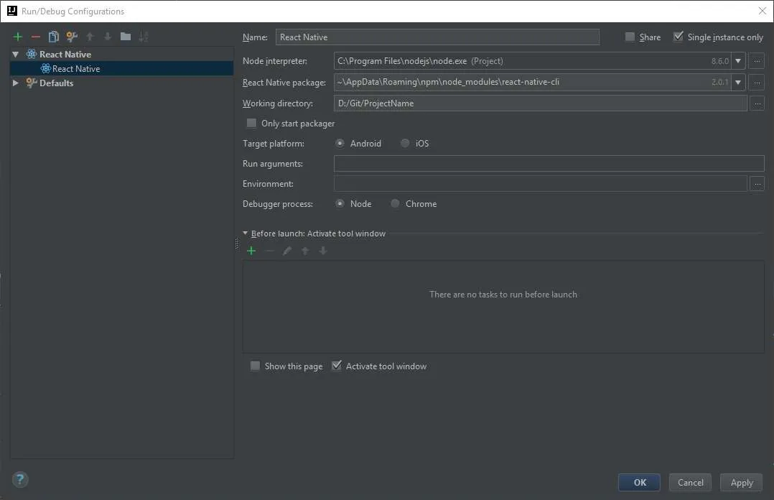Open the React Native package dropdown arrow
This screenshot has width=774, height=500.
click(738, 82)
